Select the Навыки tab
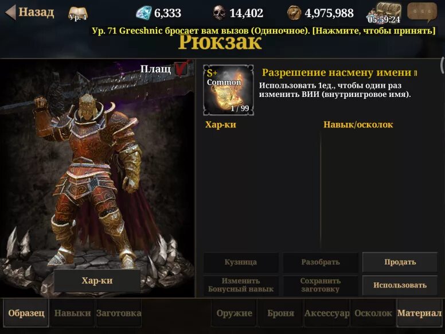The image size is (445, 334). [x=72, y=313]
